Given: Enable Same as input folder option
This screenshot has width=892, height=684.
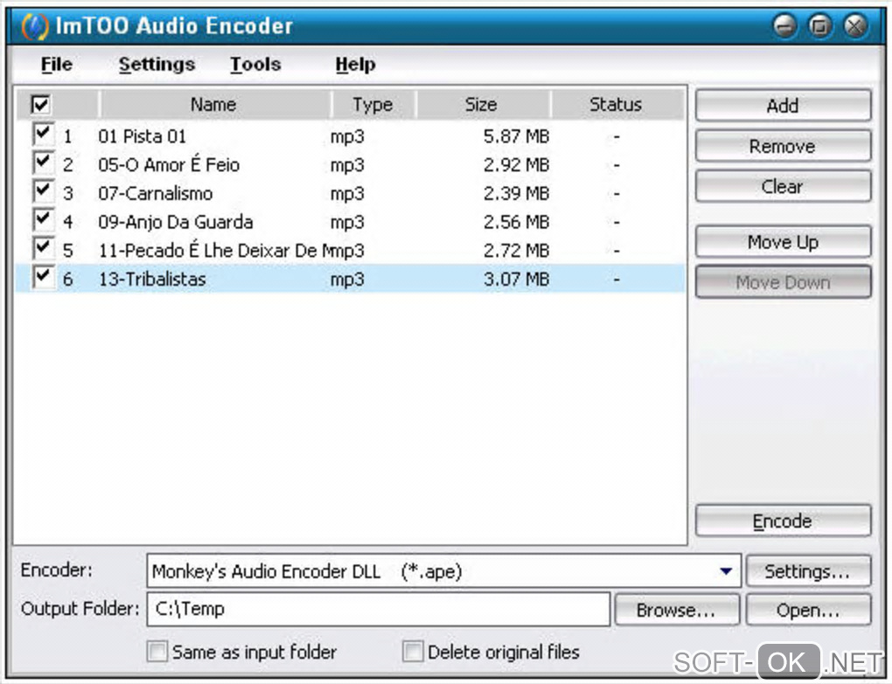Looking at the screenshot, I should 157,651.
